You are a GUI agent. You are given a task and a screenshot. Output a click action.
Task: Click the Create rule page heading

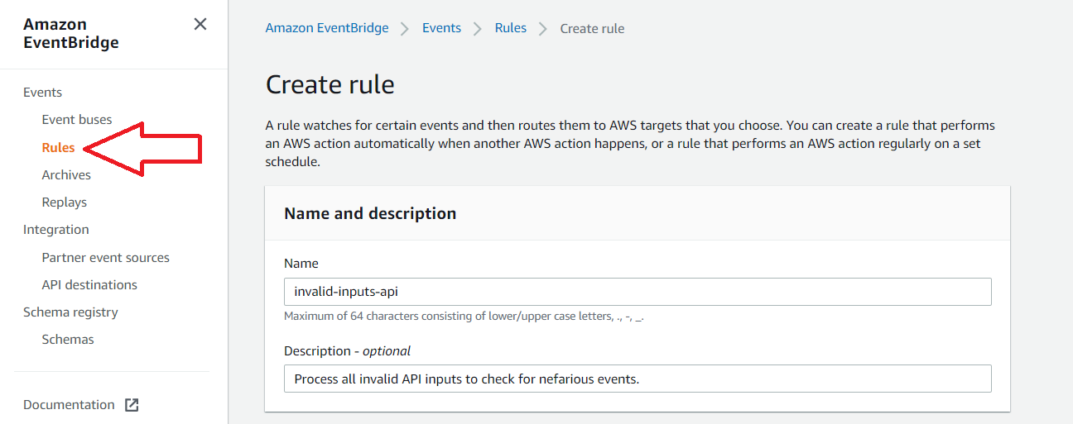coord(330,84)
